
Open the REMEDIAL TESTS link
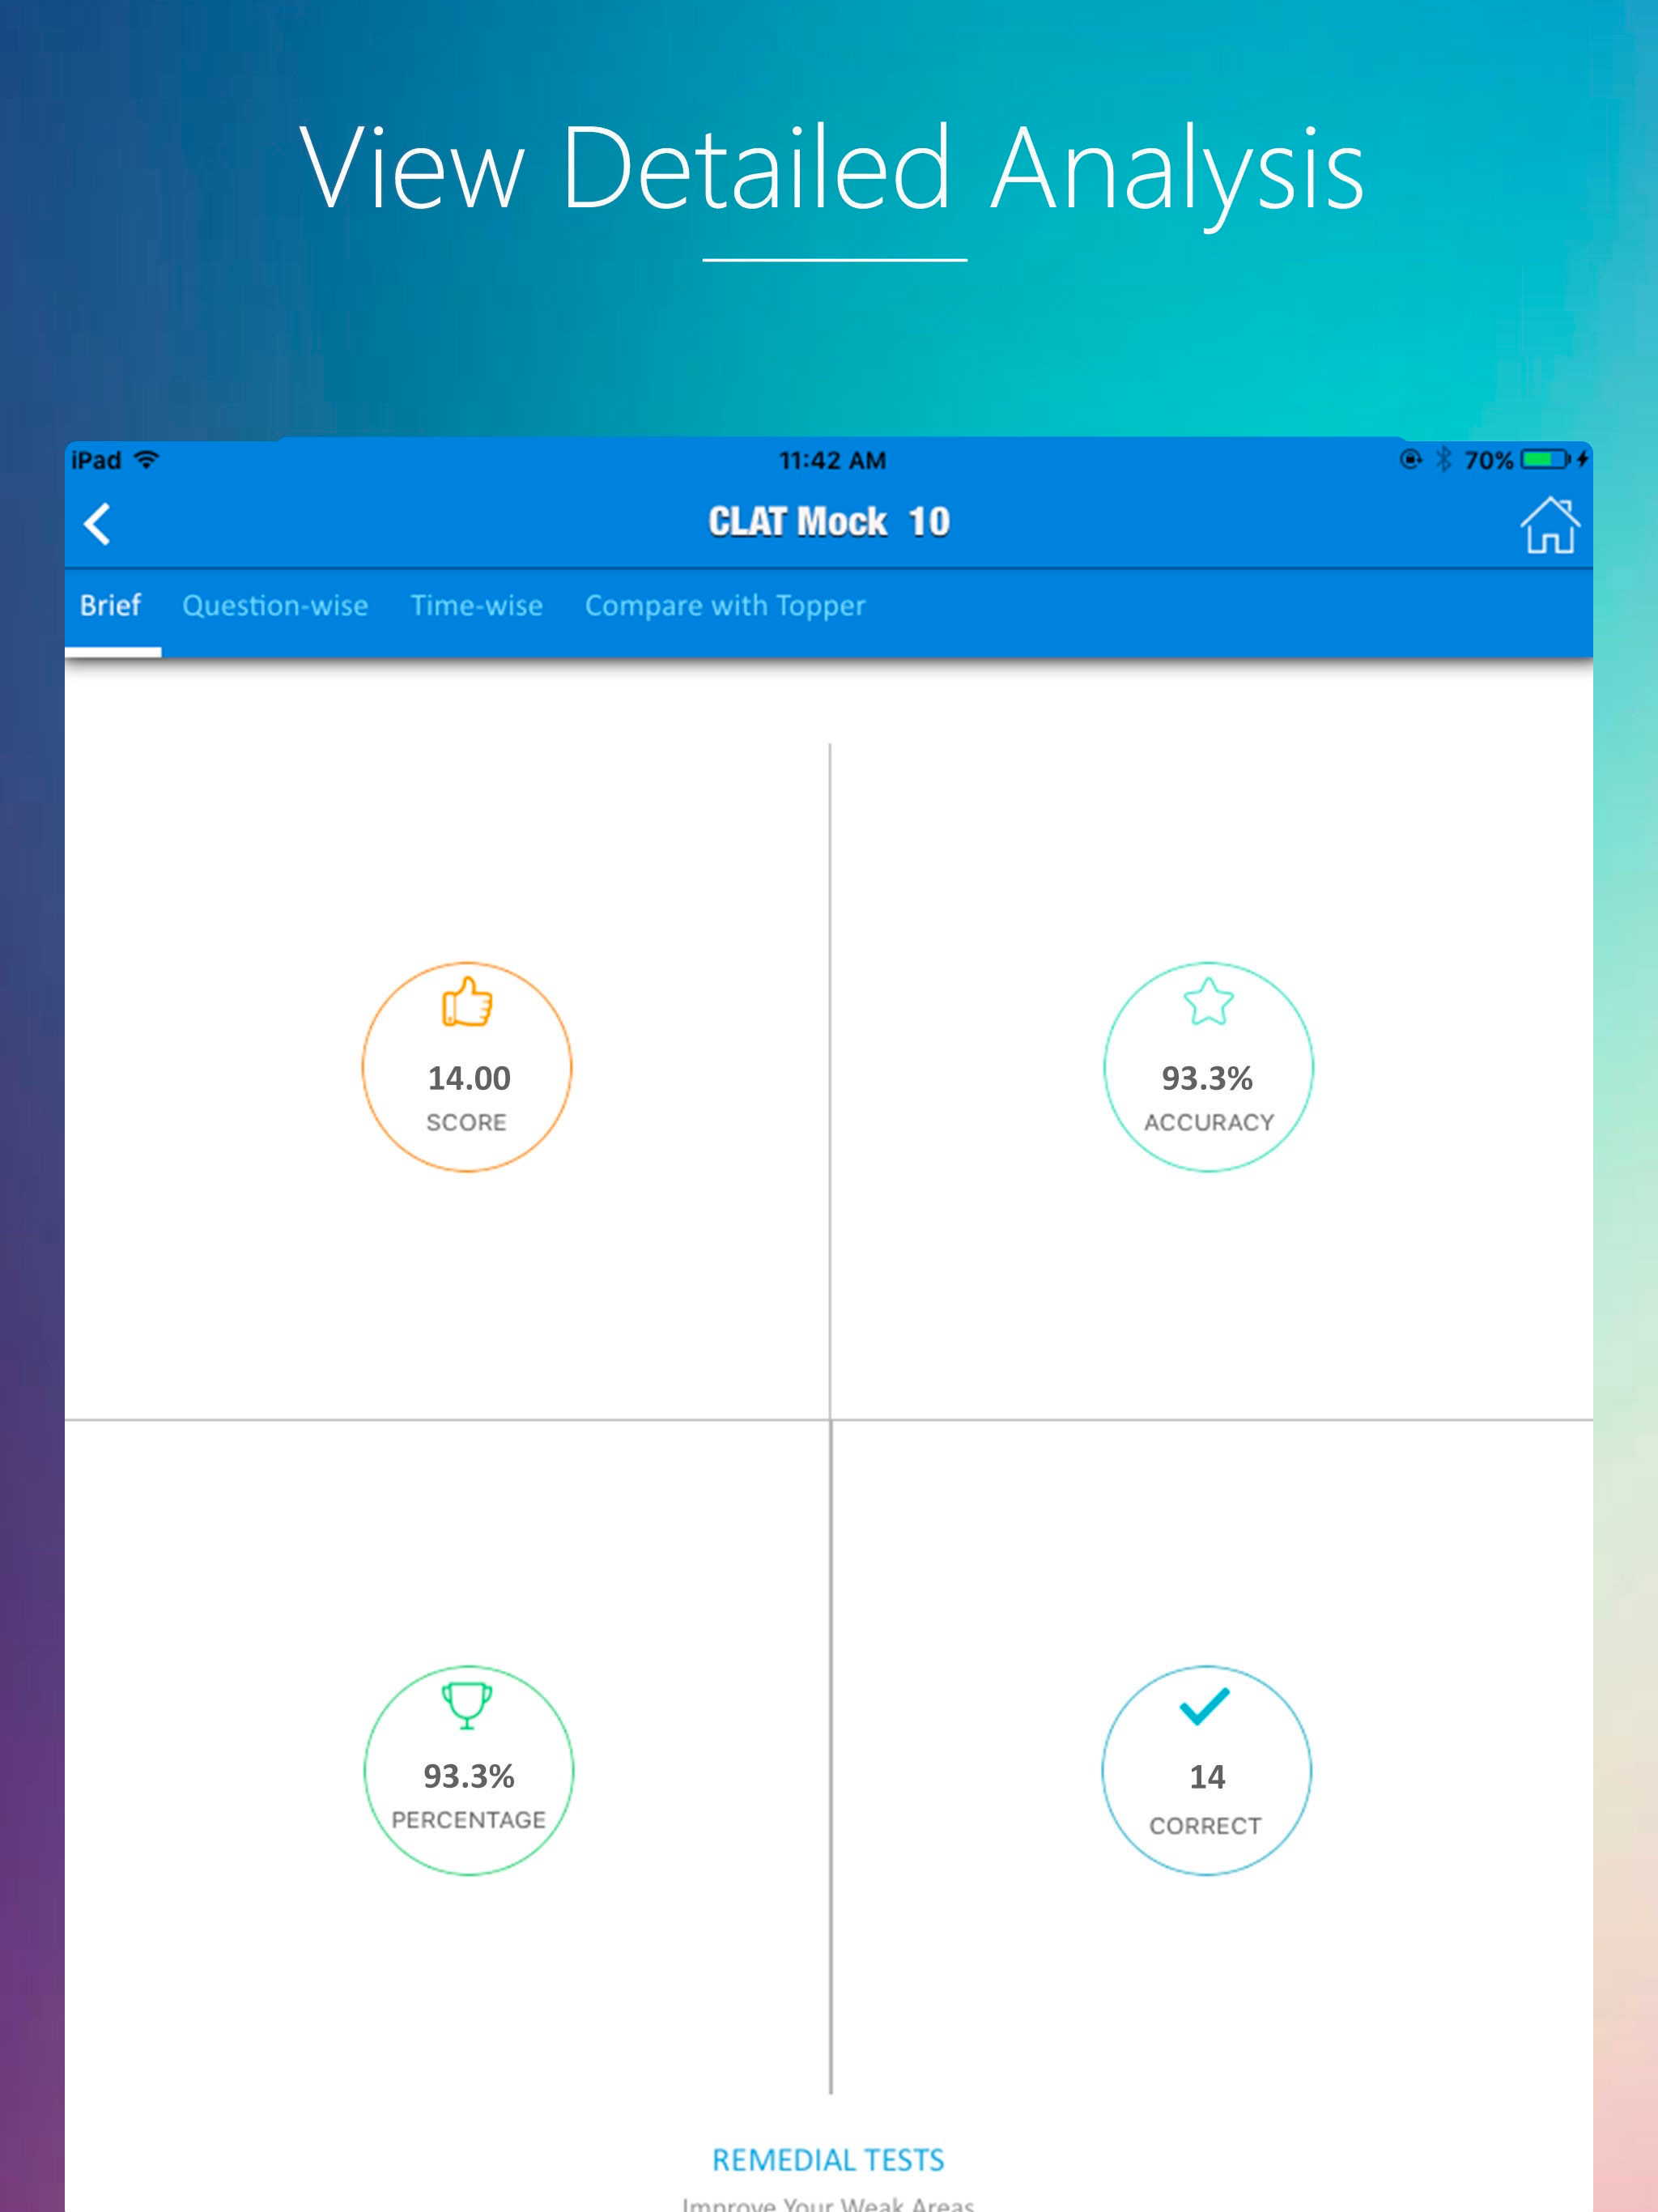pos(828,2160)
